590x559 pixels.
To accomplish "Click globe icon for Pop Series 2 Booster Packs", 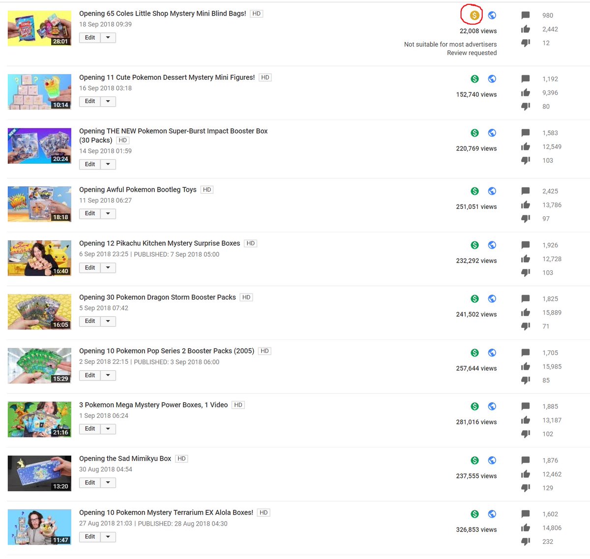I will click(x=492, y=353).
